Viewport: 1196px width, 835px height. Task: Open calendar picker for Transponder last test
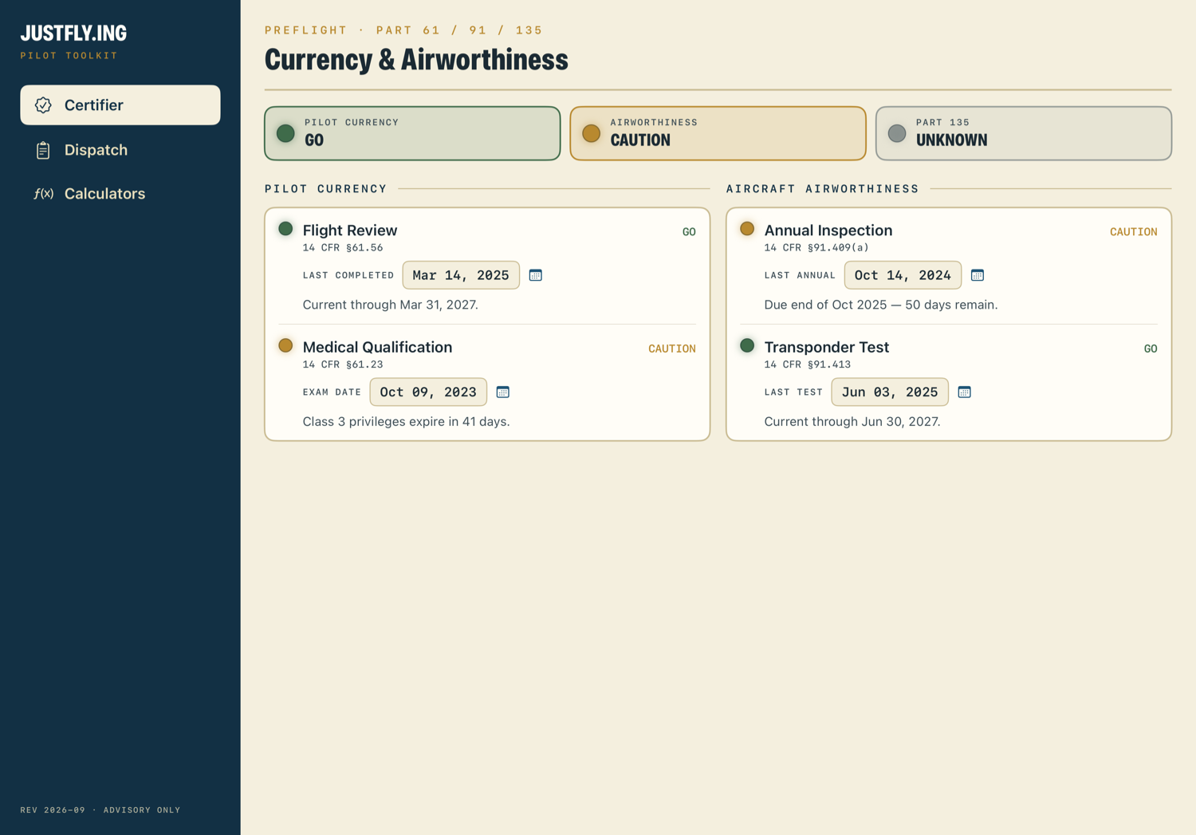[965, 392]
